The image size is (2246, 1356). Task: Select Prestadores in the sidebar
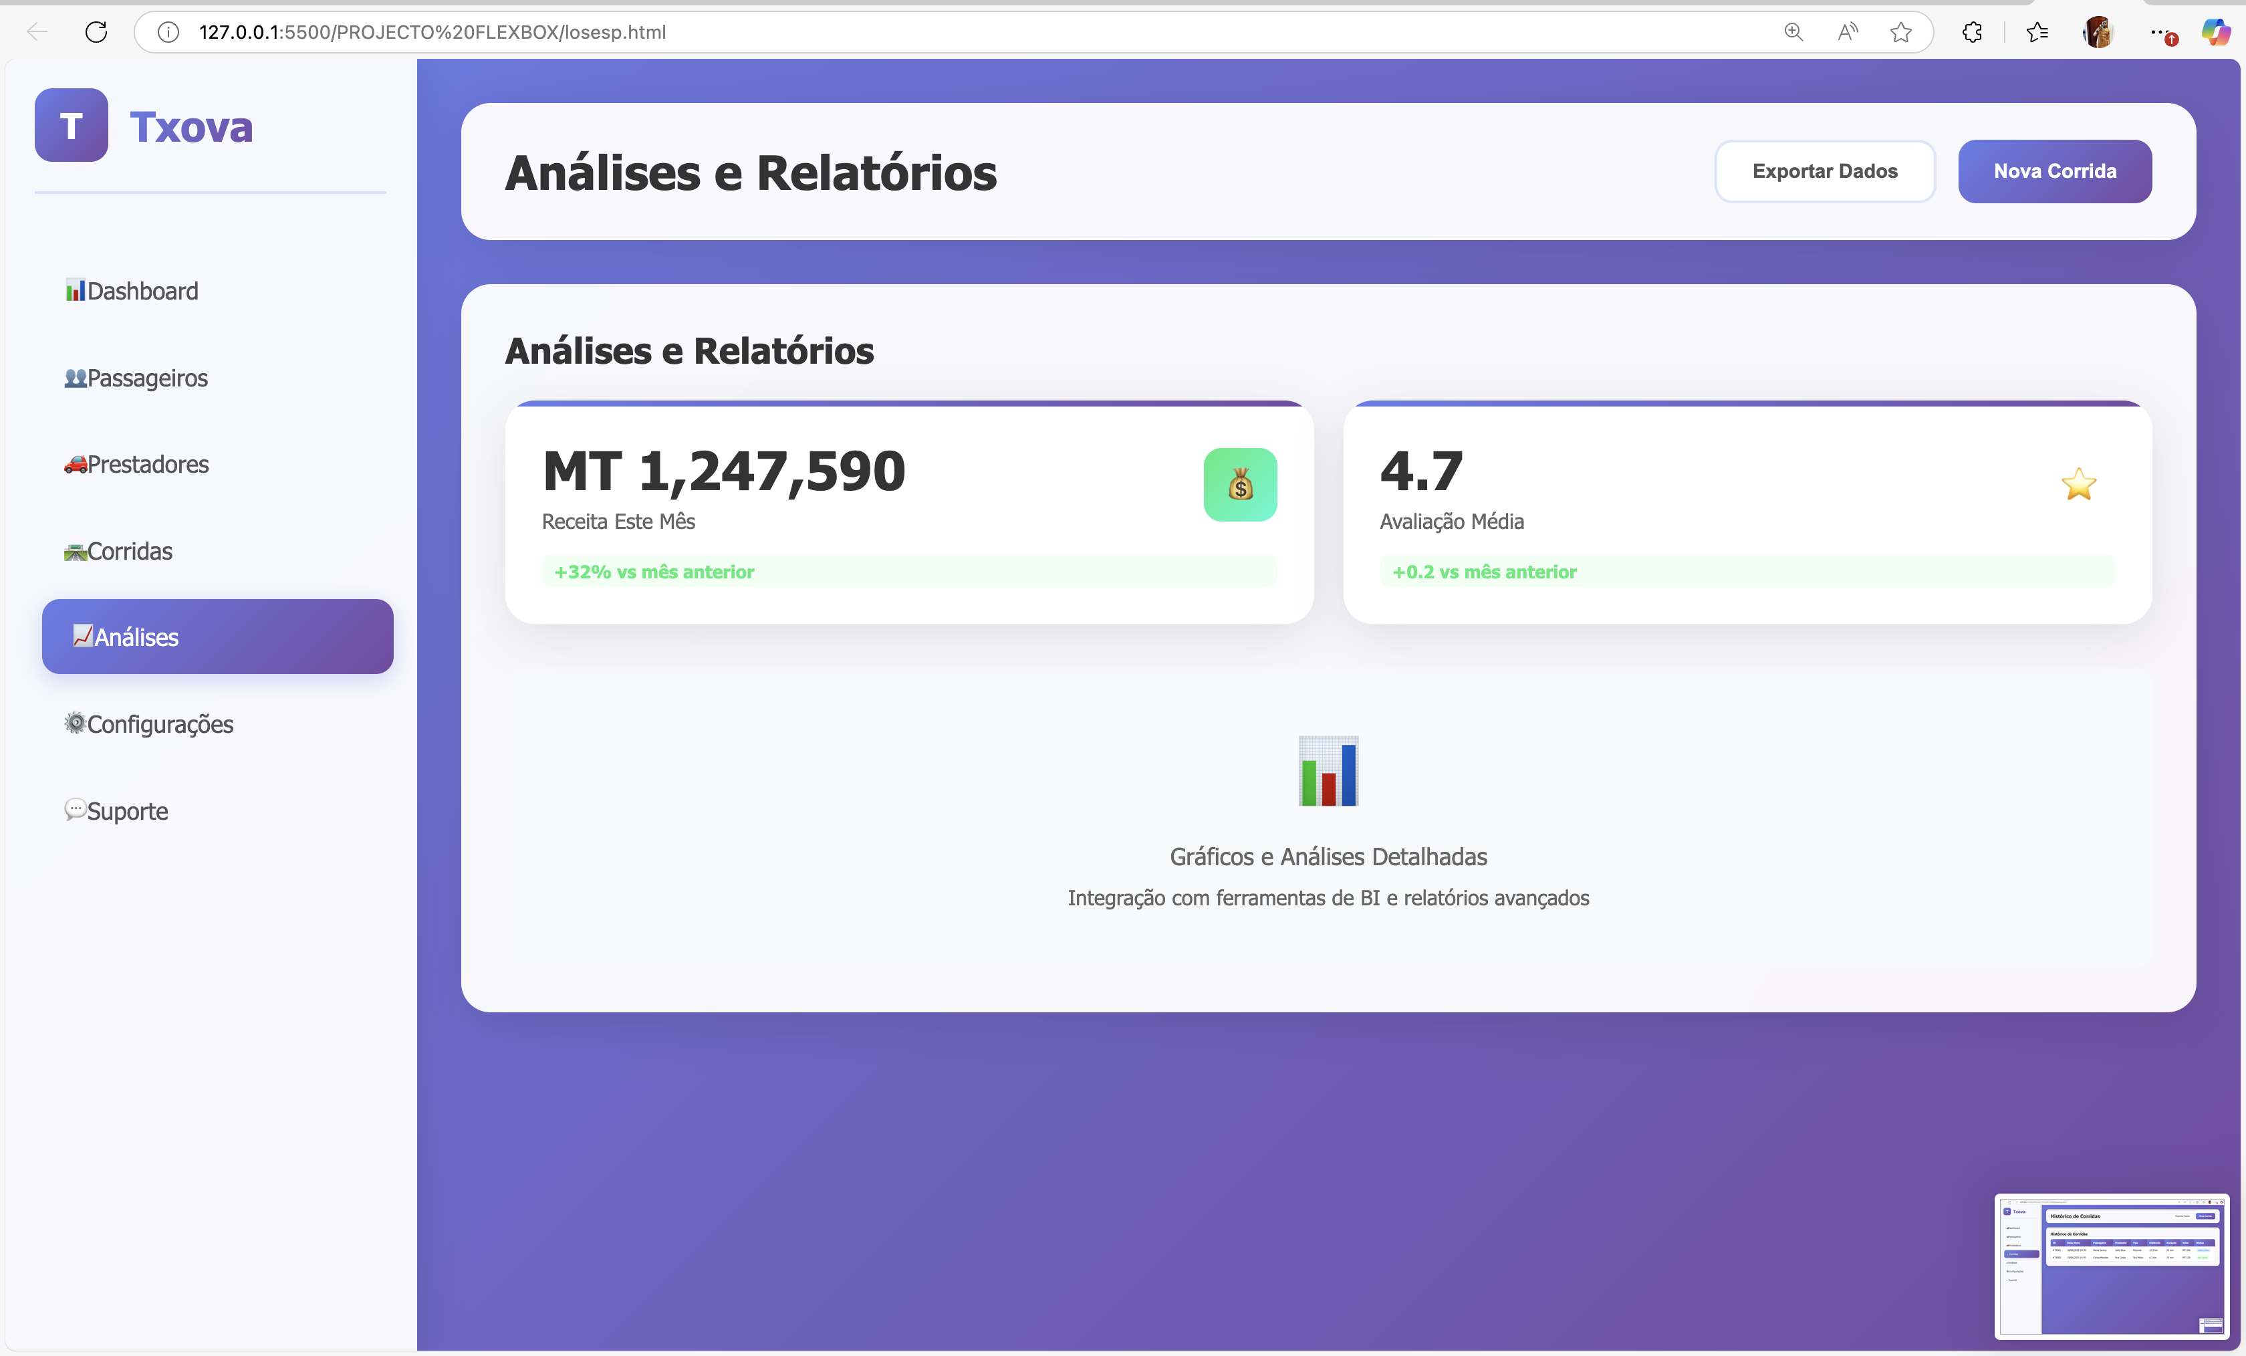tap(148, 464)
